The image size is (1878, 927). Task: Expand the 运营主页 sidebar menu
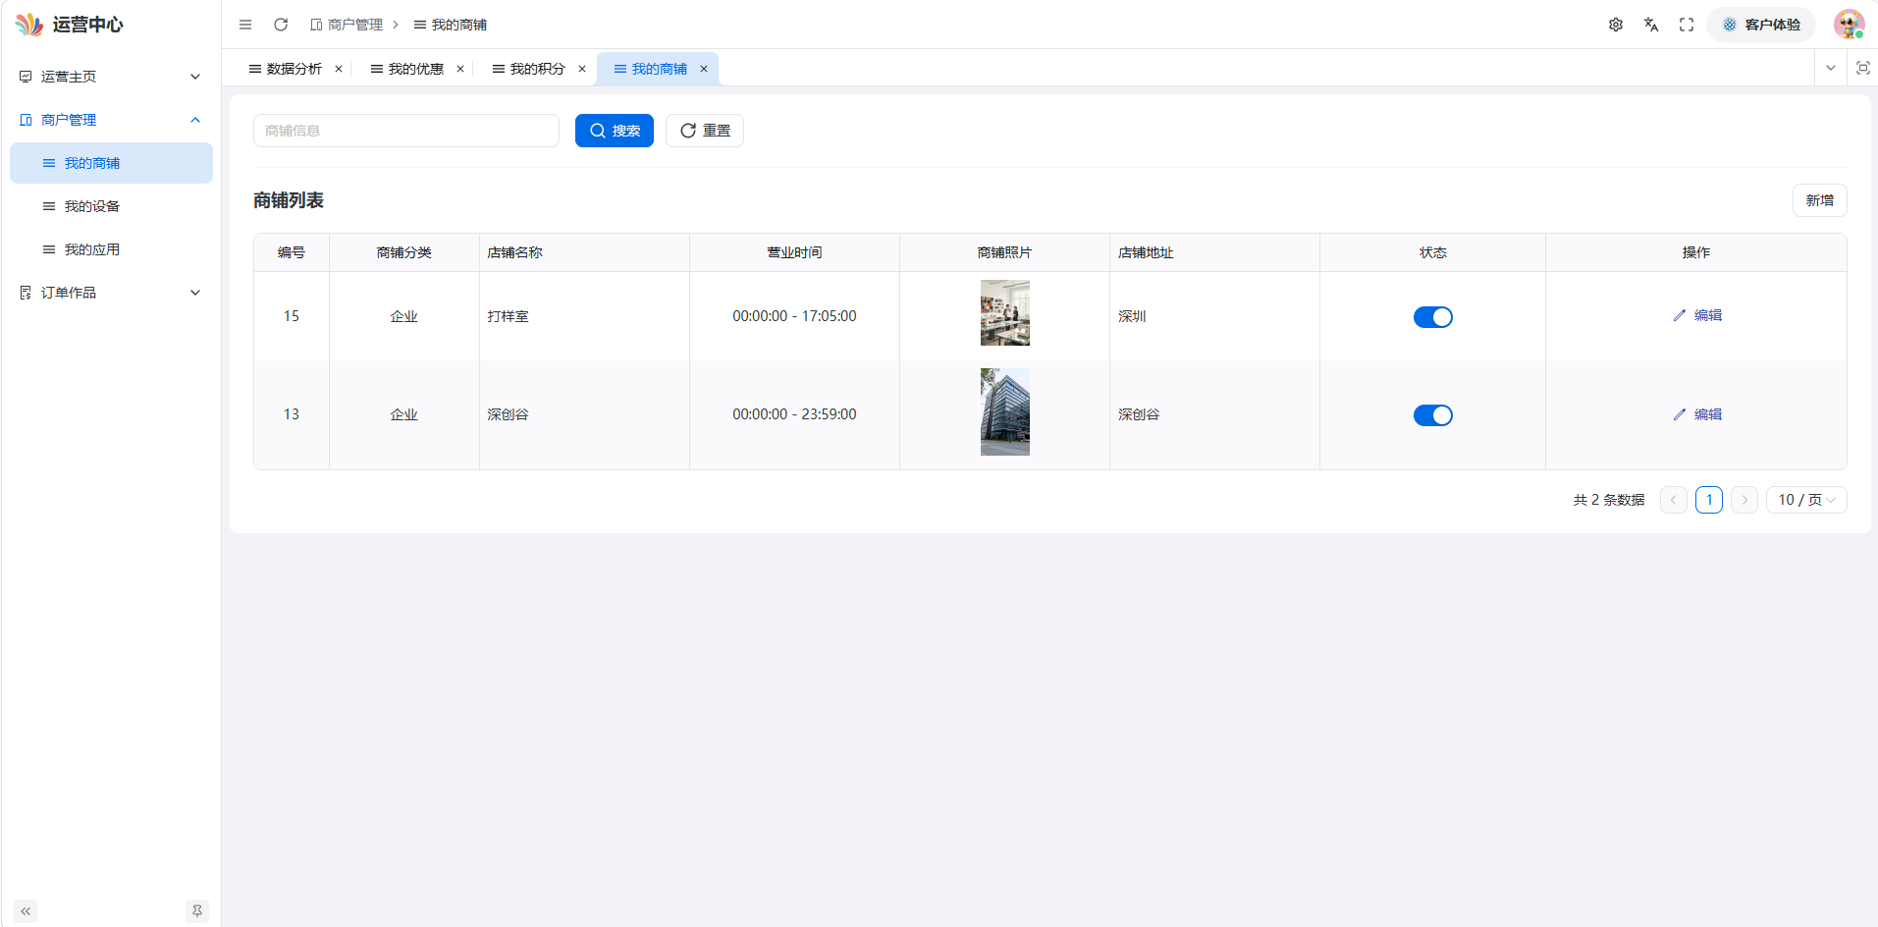[x=111, y=77]
